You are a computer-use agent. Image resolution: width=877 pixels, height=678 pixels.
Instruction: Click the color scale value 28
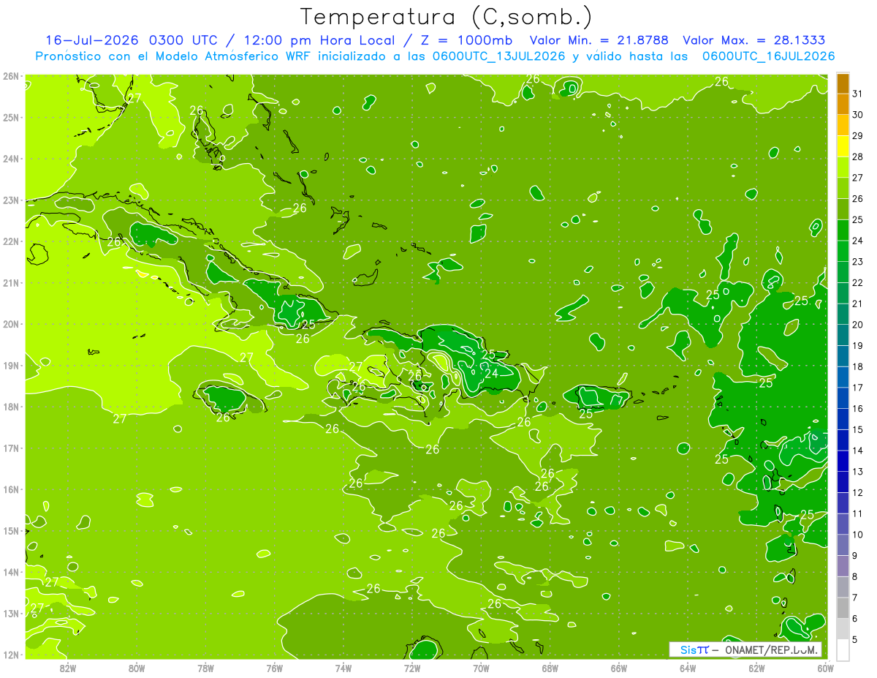click(x=858, y=157)
